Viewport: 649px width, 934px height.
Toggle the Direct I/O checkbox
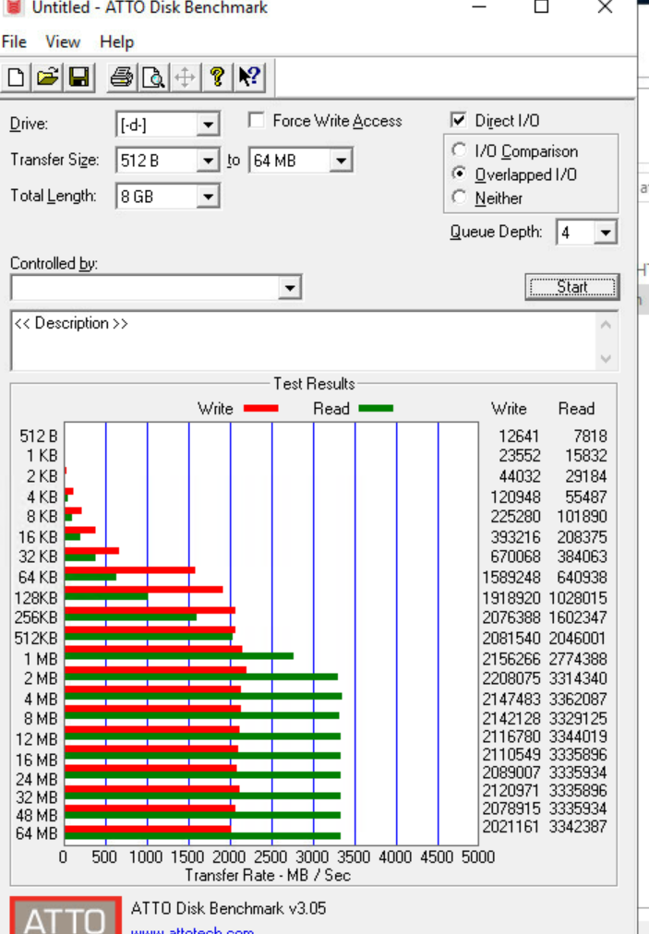pyautogui.click(x=458, y=120)
